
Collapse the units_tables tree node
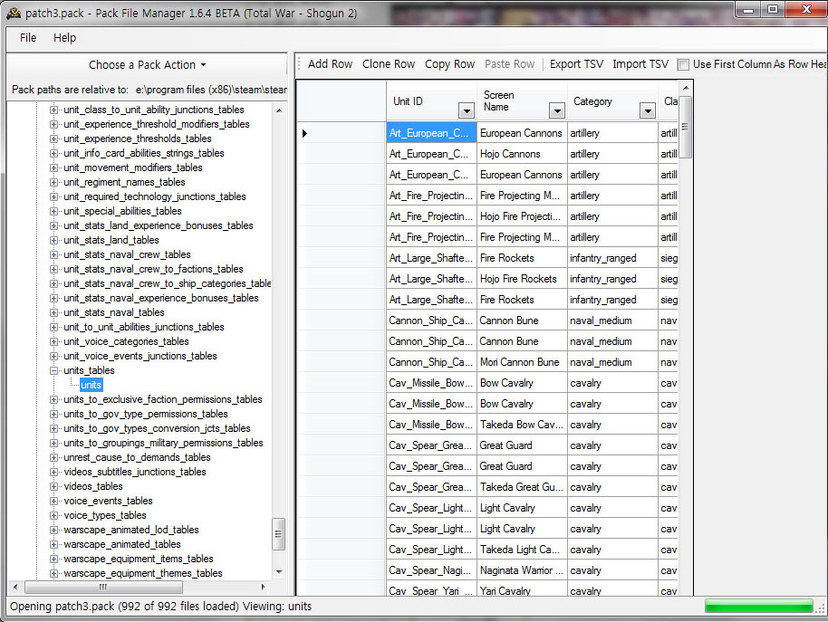(54, 370)
